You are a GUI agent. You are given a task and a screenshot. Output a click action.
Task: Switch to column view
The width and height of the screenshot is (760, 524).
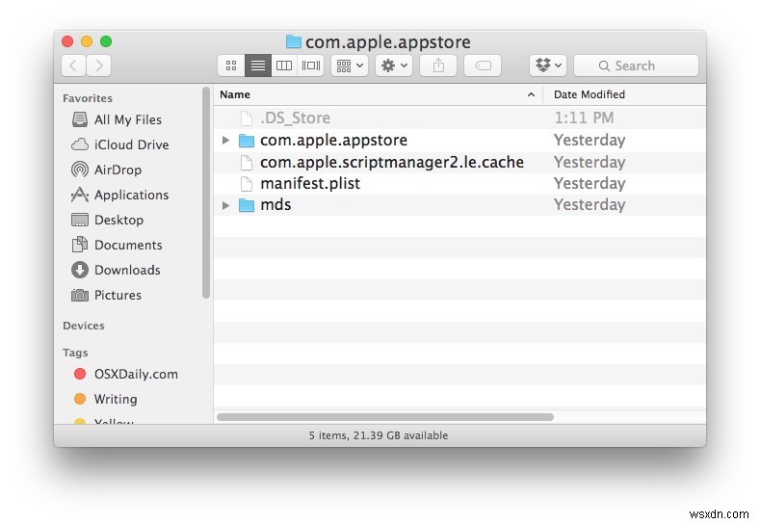click(284, 65)
